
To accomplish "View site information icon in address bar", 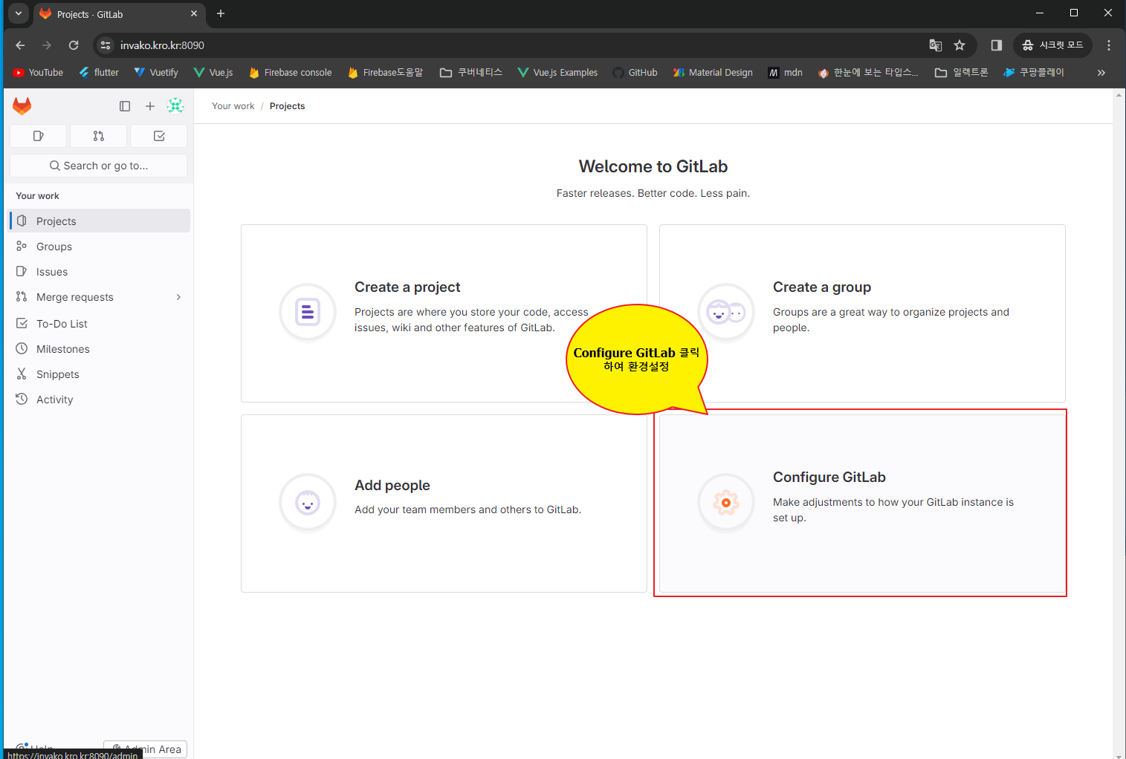I will [106, 45].
